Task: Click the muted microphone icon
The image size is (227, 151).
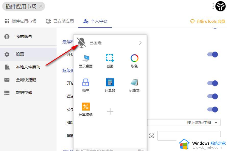Action: pos(81,42)
